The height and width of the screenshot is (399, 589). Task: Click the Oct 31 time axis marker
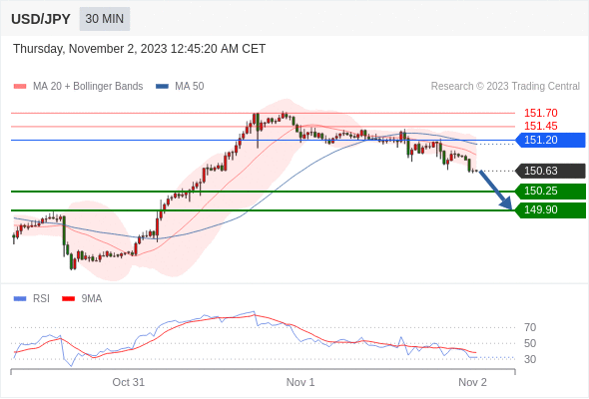tap(129, 382)
